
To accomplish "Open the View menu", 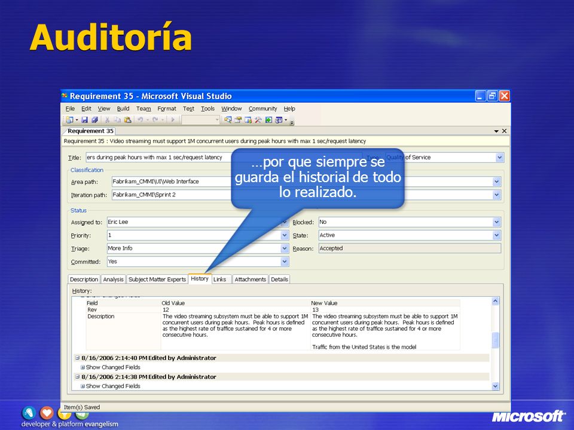I will (104, 109).
